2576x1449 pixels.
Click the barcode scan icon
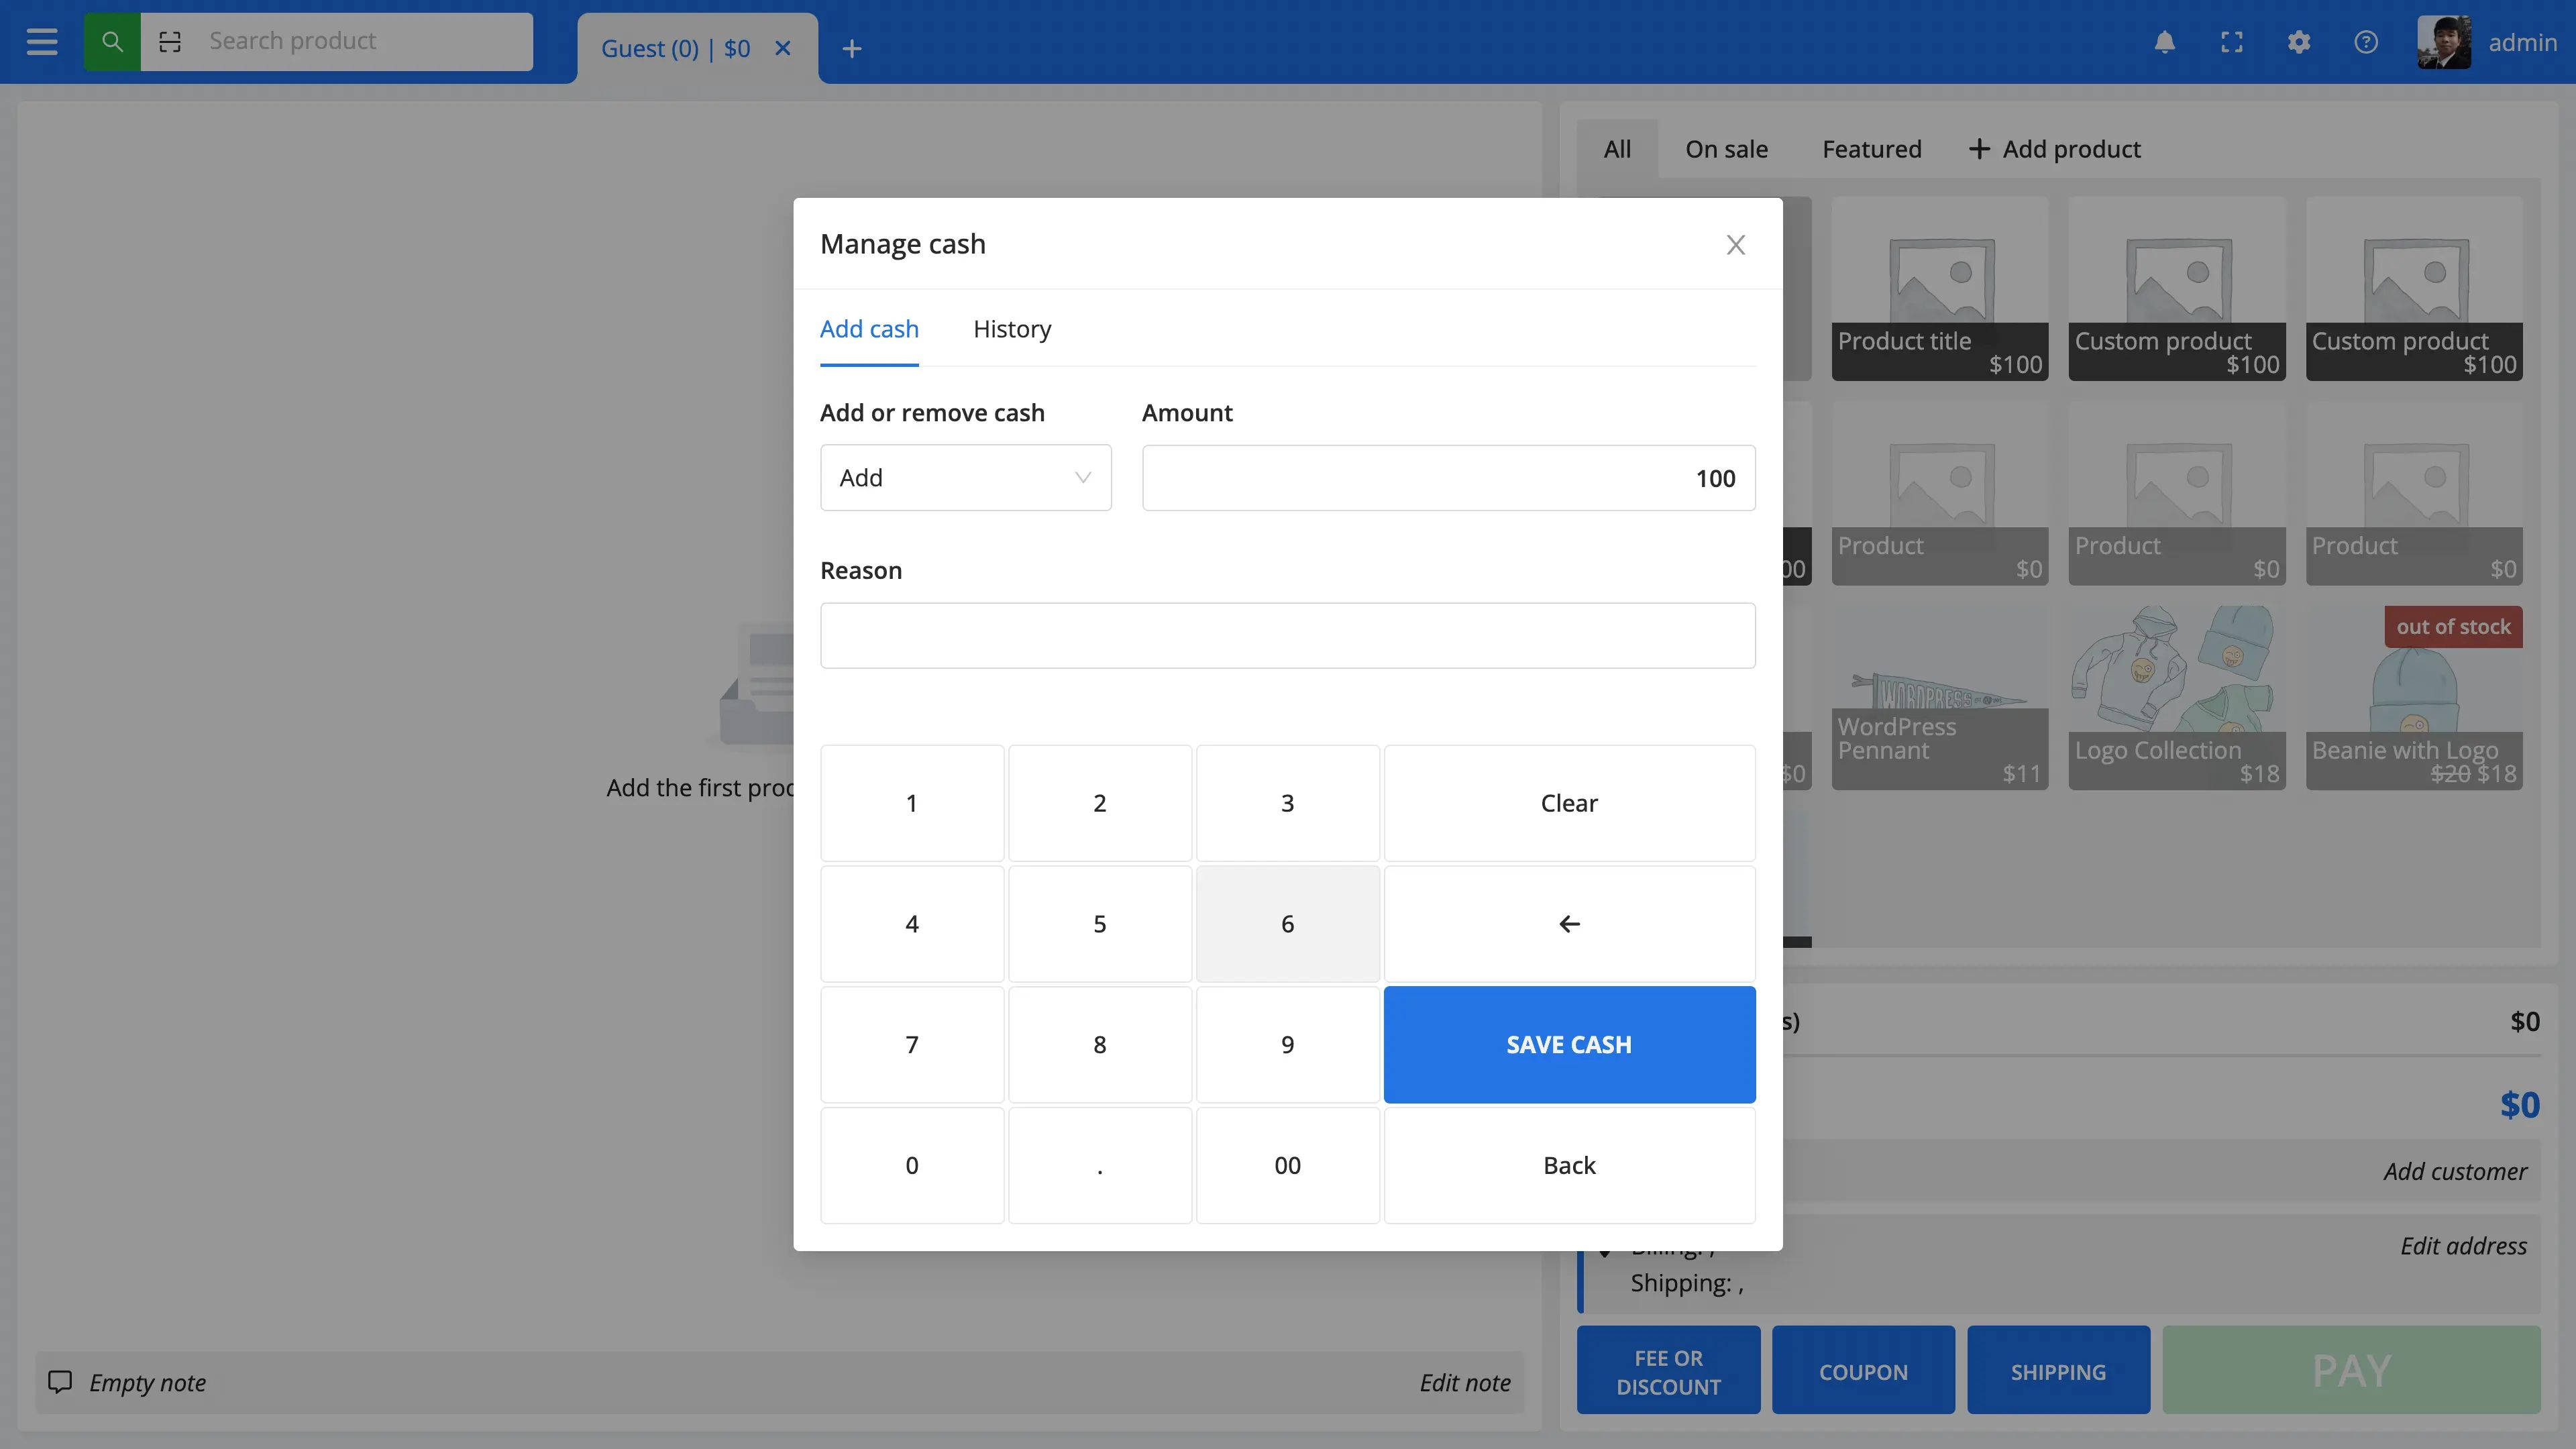[x=170, y=42]
